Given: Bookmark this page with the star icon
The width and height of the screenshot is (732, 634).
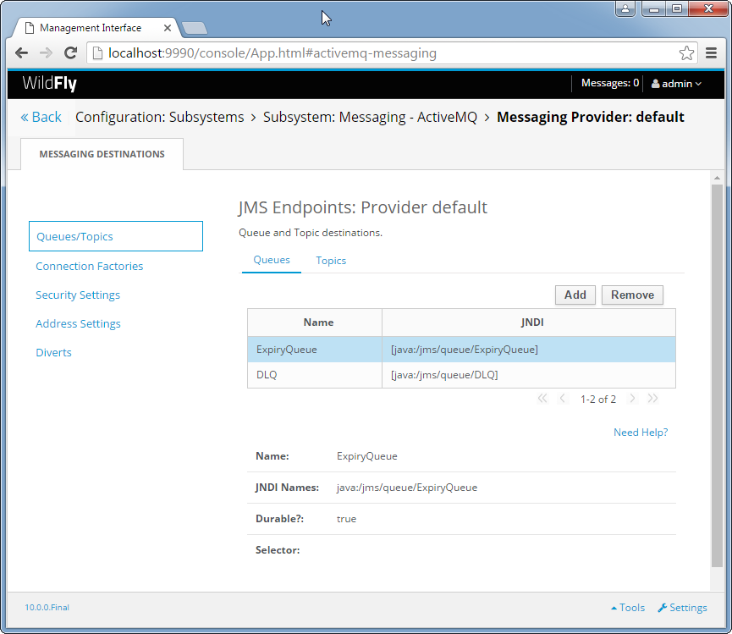Looking at the screenshot, I should coord(686,53).
